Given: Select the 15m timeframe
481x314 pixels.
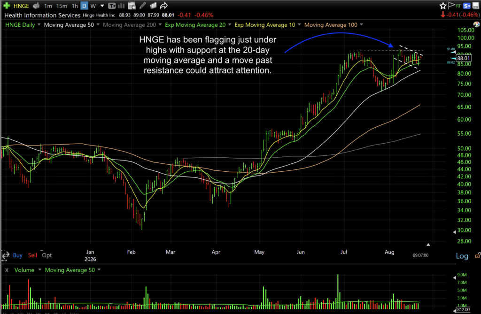Looking at the screenshot, I should pyautogui.click(x=62, y=6).
